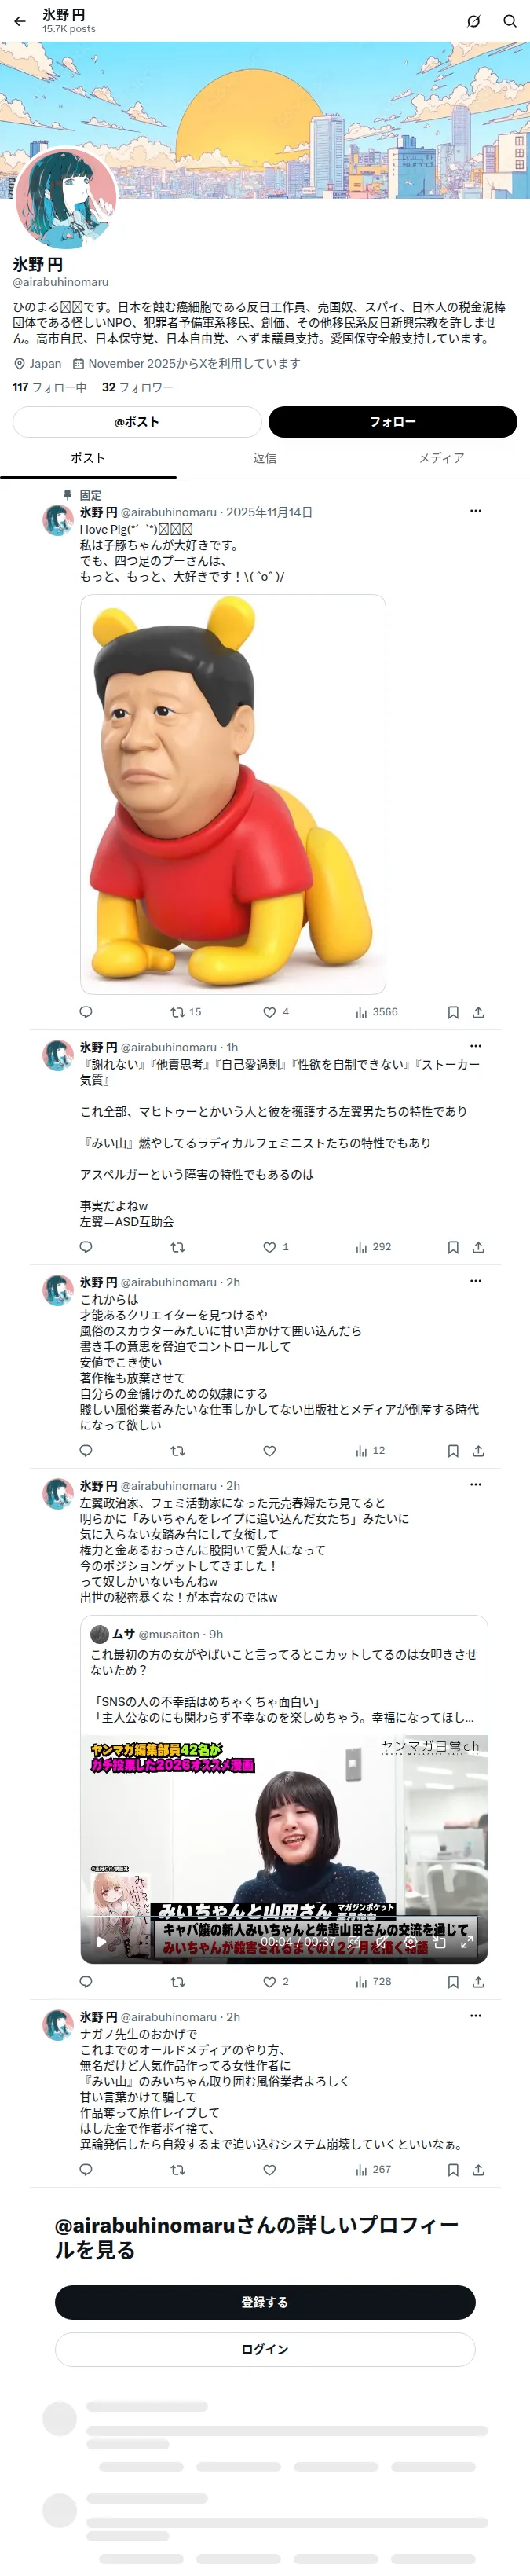Open more options on pinned post

pos(475,511)
